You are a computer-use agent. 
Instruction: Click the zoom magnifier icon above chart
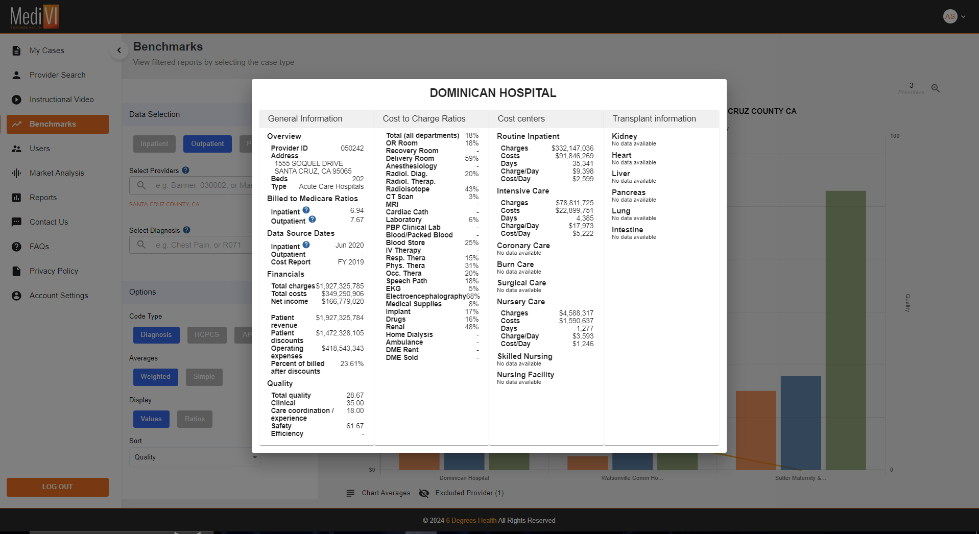936,88
